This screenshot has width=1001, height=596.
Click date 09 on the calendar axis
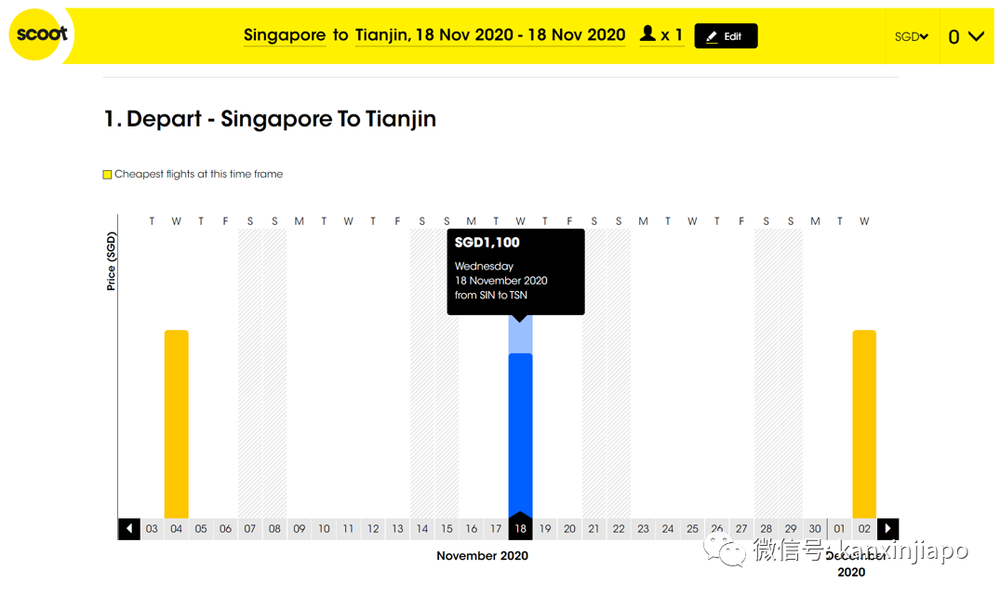tap(300, 528)
